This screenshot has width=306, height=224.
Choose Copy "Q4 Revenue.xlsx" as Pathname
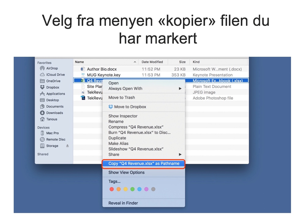pyautogui.click(x=144, y=164)
